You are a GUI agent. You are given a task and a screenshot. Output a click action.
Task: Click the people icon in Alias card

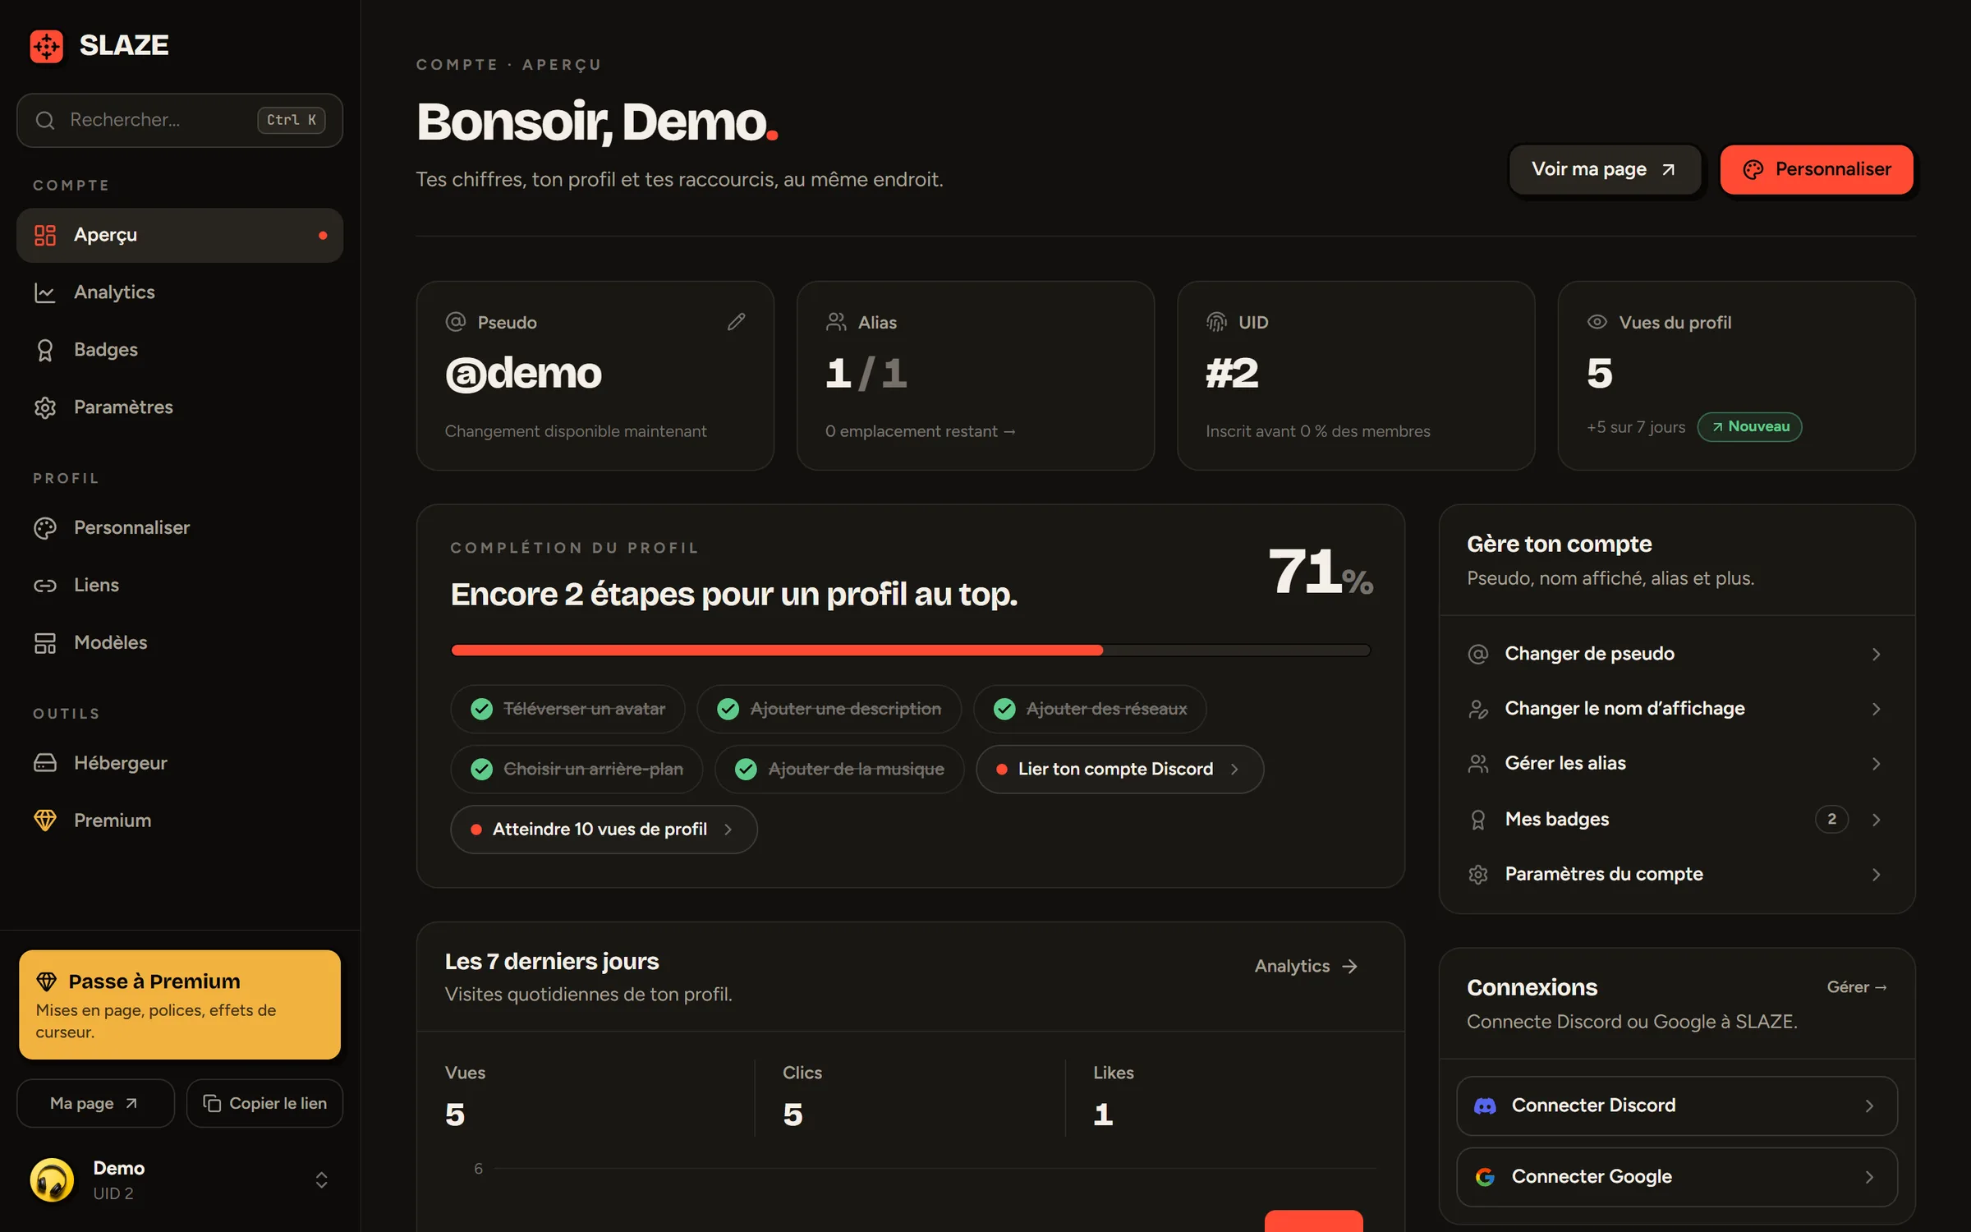[x=836, y=322]
